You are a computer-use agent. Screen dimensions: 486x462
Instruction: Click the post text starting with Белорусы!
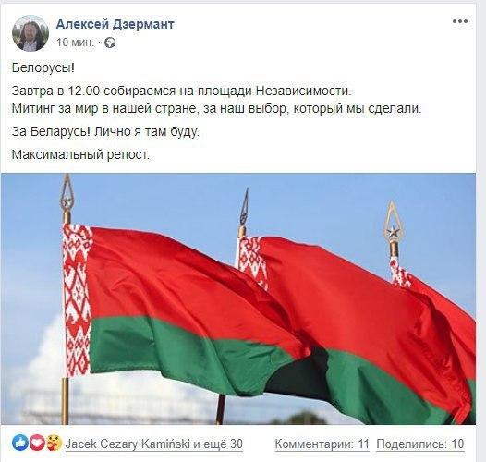43,67
